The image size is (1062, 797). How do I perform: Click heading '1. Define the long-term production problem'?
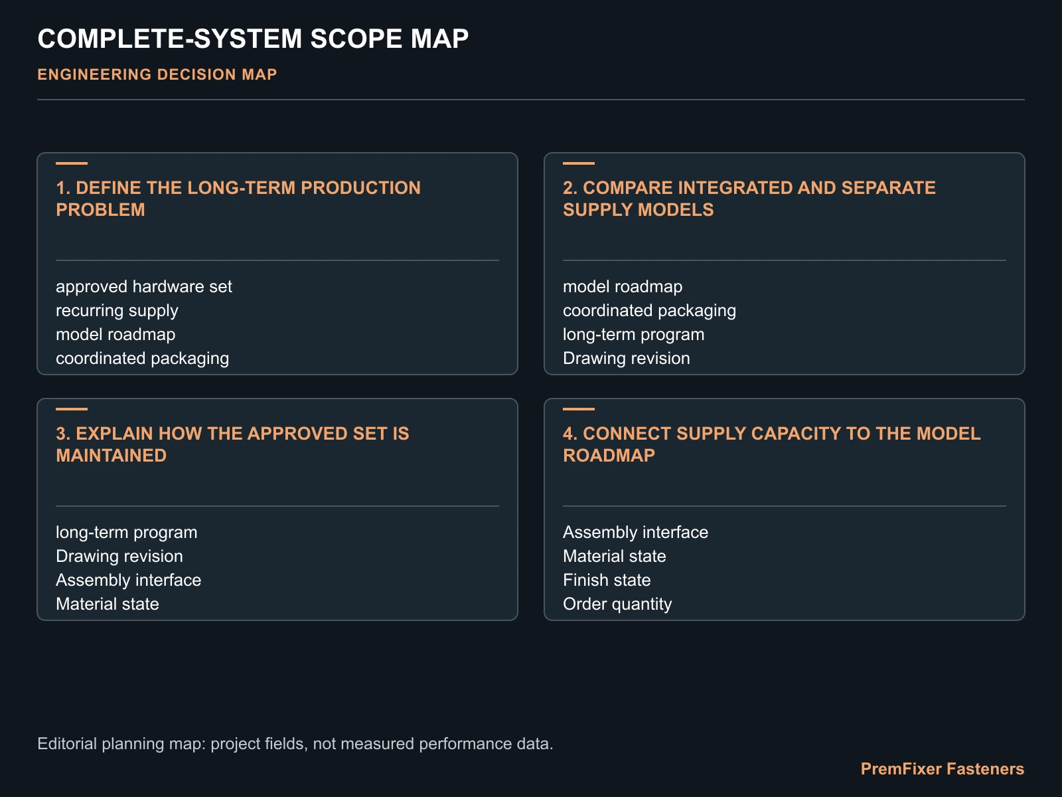tap(238, 199)
